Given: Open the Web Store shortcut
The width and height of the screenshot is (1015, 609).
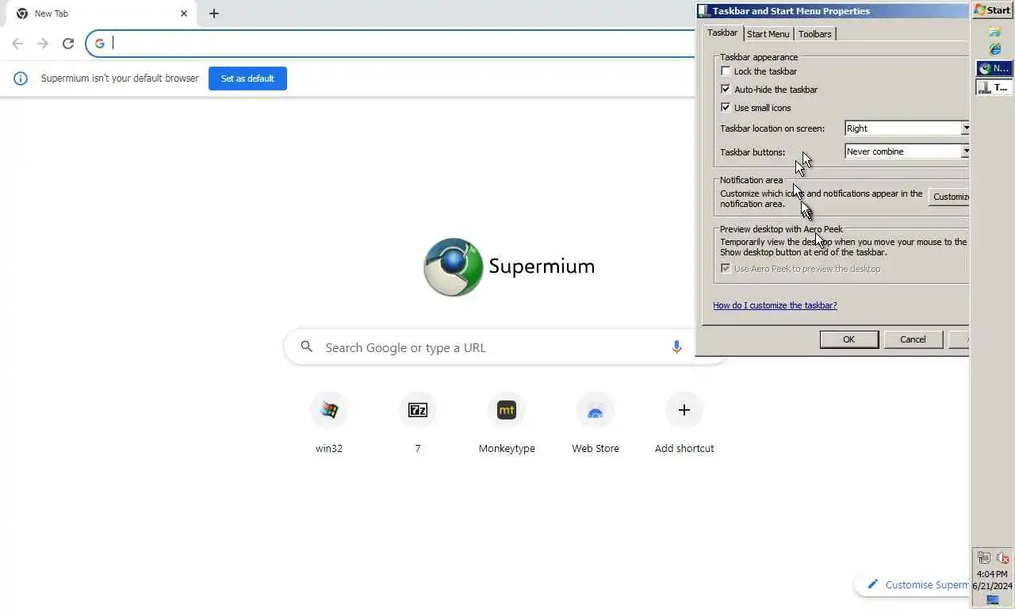Looking at the screenshot, I should (x=596, y=410).
